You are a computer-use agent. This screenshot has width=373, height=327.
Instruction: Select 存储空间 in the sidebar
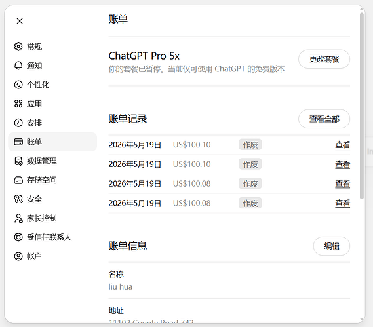(52, 180)
